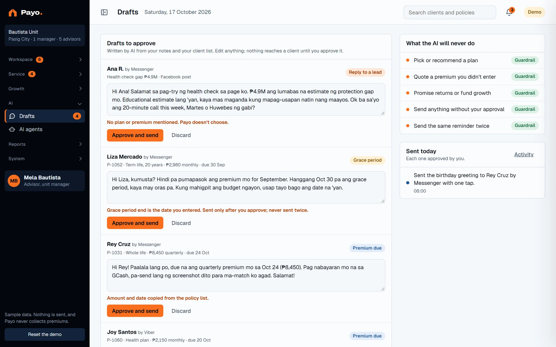Screen dimensions: 556x347
Task: Expand the Growth section chevron
Action: coord(80,89)
